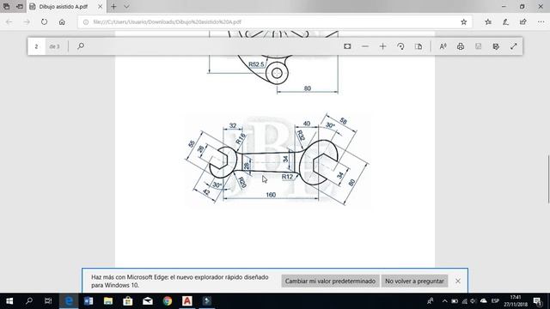Screen dimensions: 550x309
Task: Go back to the previous page
Action: (9, 21)
